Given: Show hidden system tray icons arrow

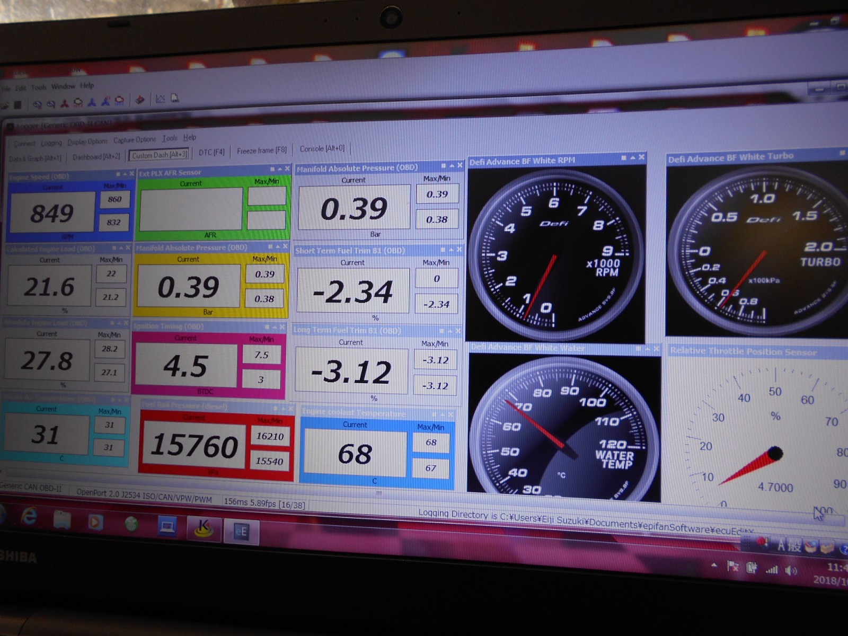Looking at the screenshot, I should (x=715, y=566).
